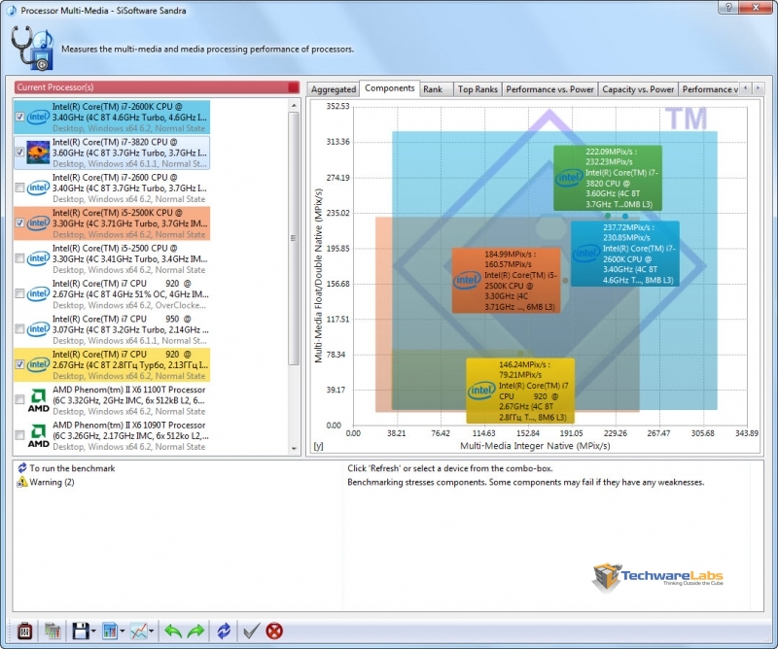Click the 'To run the benchmark' item
Screen dimensions: 778x649
tap(72, 468)
